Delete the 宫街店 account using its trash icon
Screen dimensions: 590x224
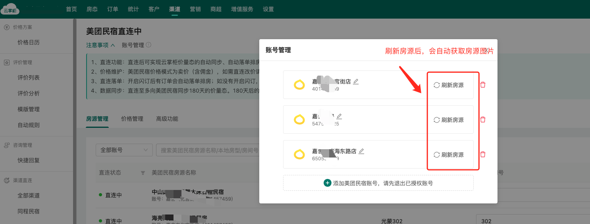pos(483,85)
